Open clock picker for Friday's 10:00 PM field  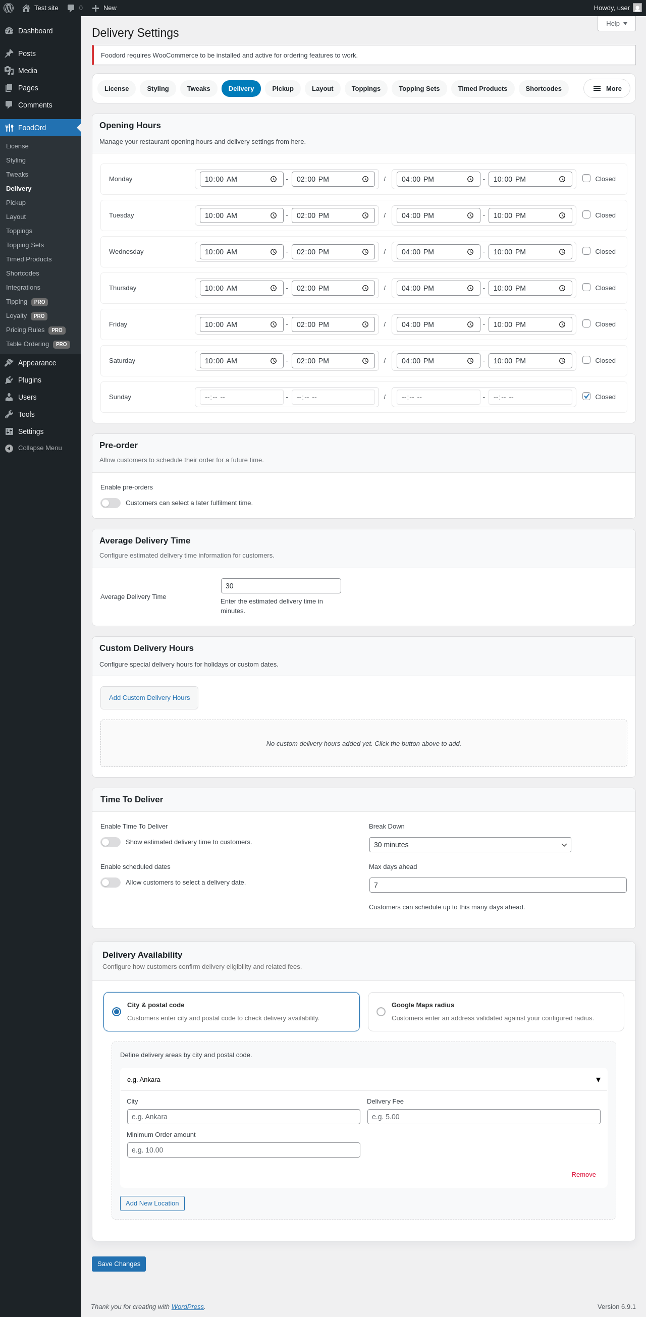562,324
